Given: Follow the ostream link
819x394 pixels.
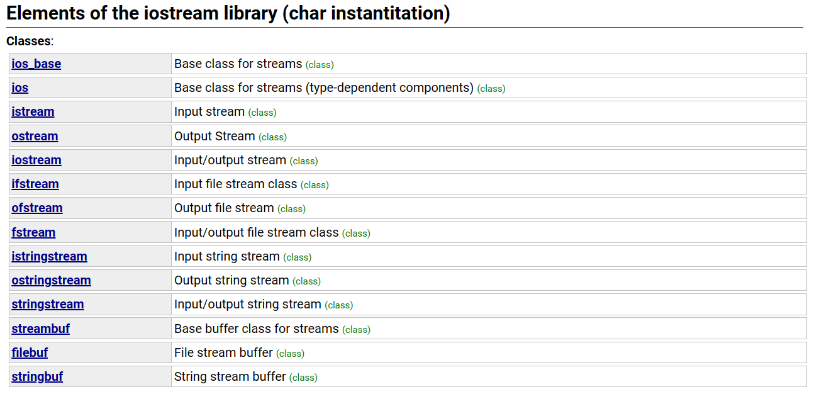Looking at the screenshot, I should point(35,136).
